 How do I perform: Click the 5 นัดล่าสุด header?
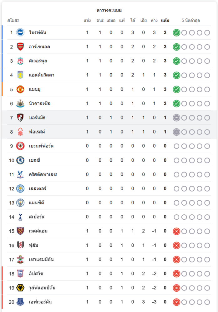191,20
